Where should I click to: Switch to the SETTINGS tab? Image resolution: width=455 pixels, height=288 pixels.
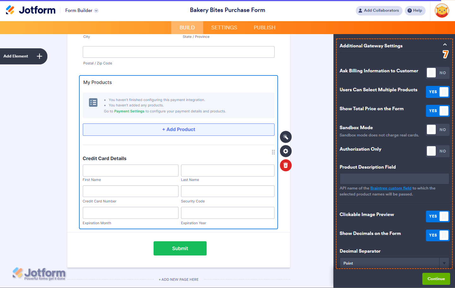[x=224, y=27]
